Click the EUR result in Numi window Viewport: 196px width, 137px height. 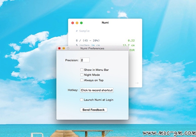click(x=132, y=50)
